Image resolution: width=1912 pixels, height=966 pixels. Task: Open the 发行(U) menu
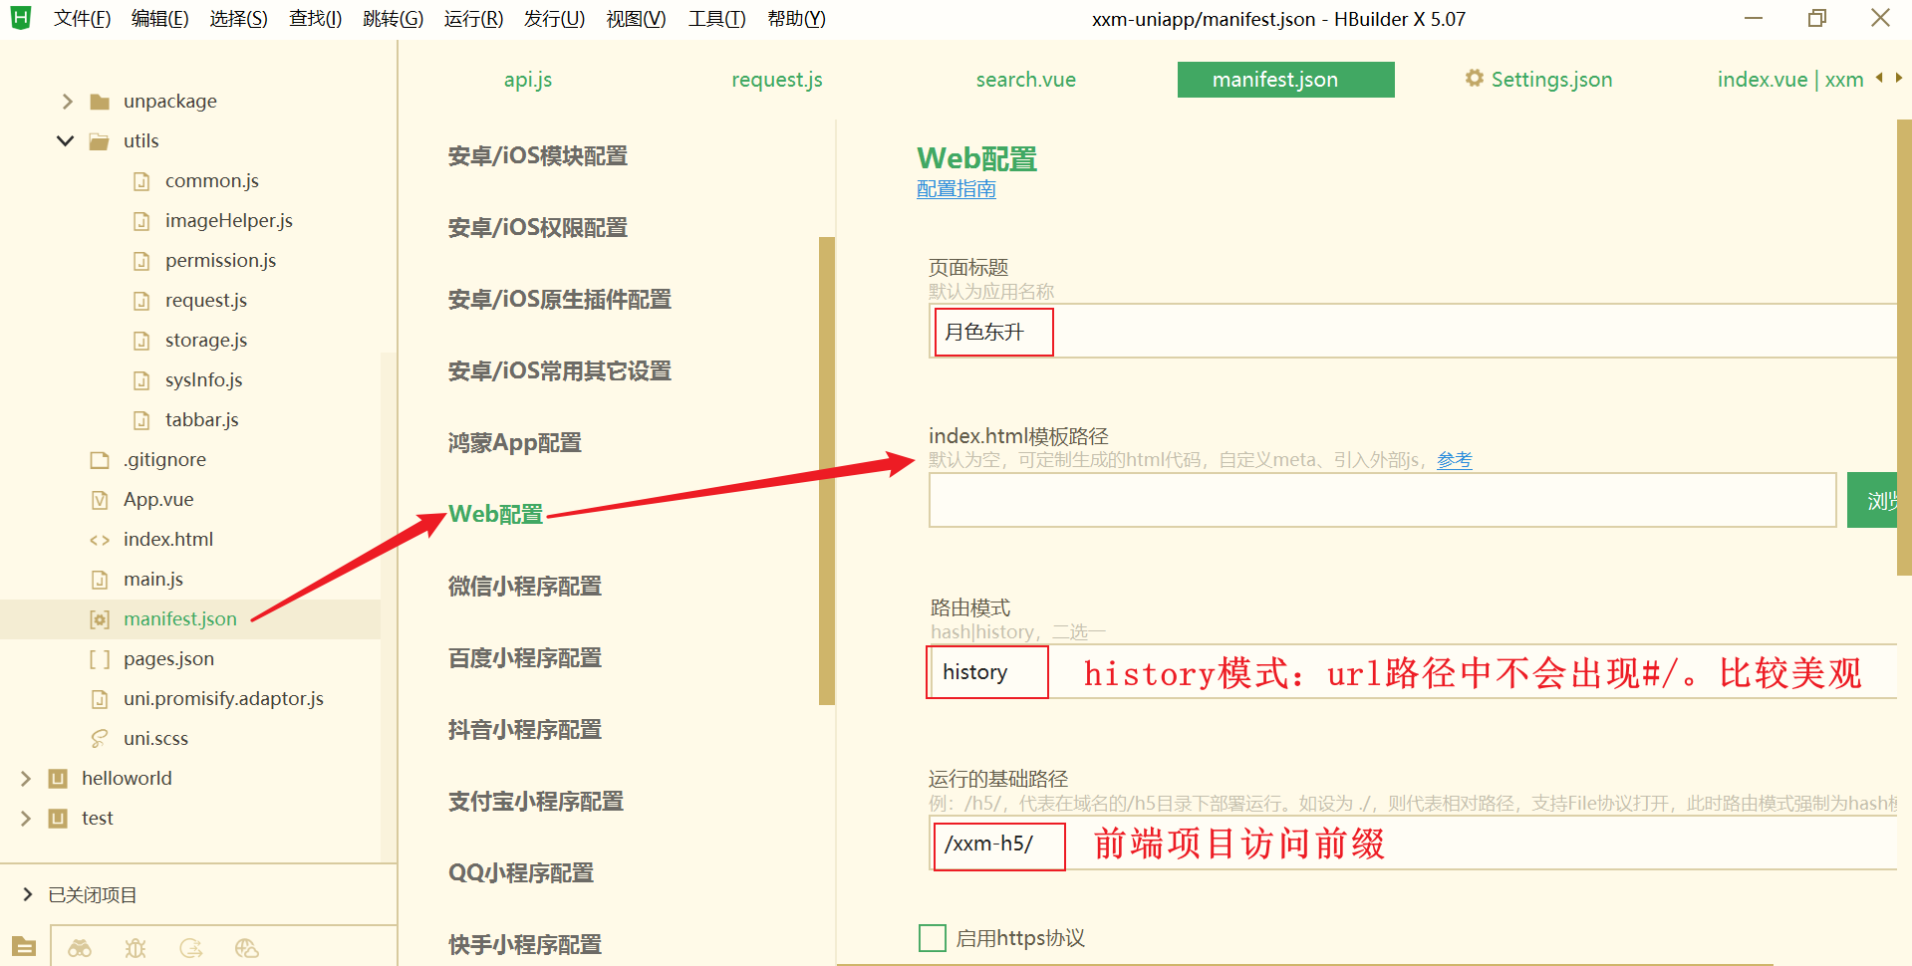tap(554, 19)
